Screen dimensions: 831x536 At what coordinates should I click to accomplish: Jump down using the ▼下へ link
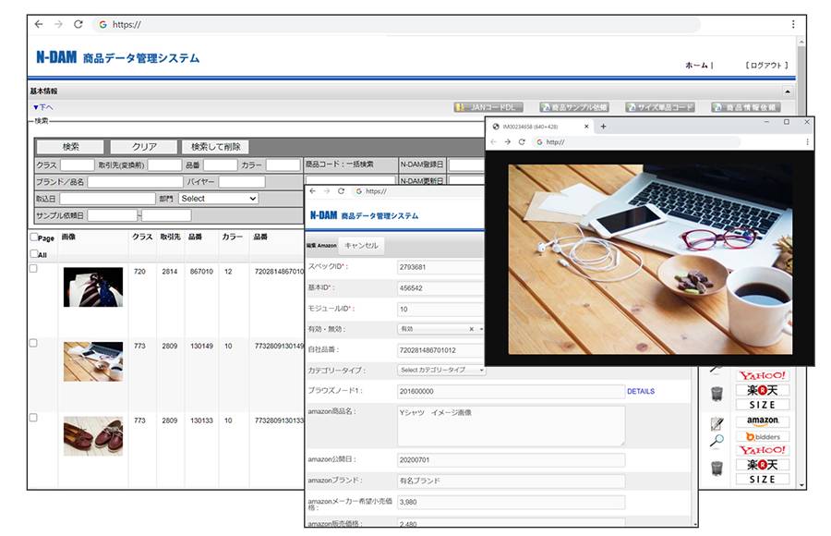[x=42, y=107]
